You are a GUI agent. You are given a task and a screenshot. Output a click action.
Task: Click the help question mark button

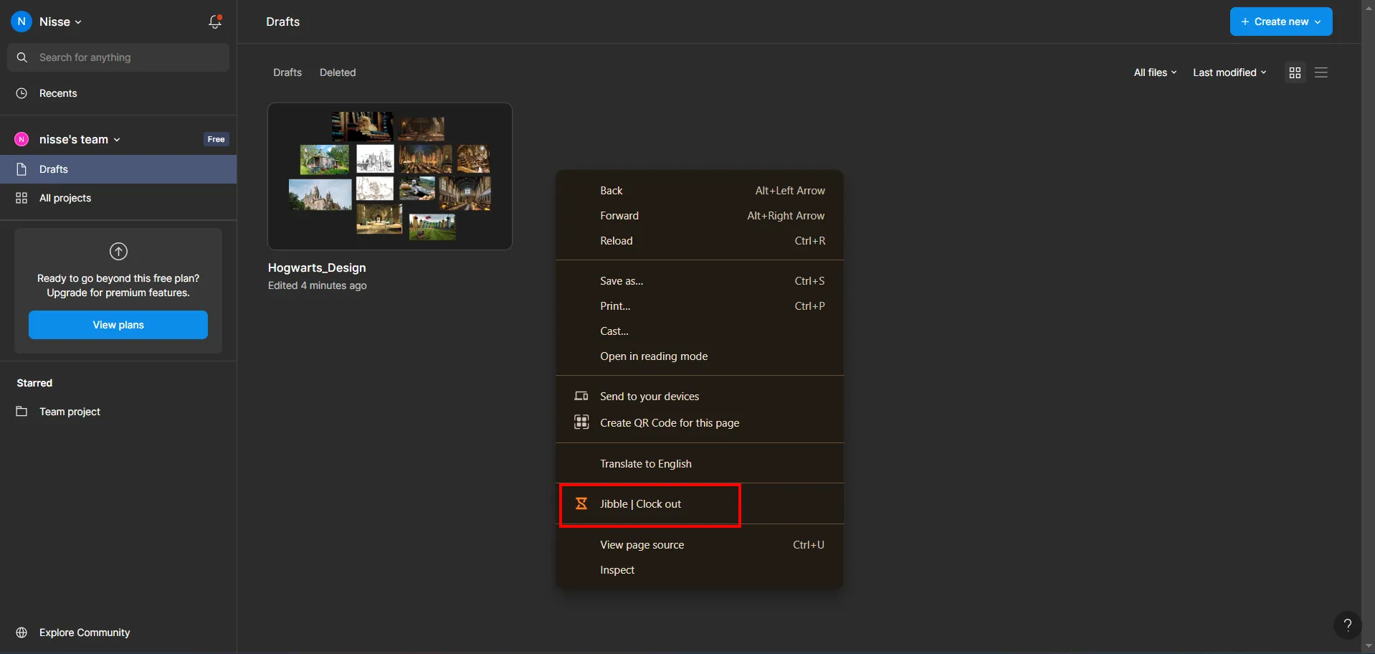pyautogui.click(x=1347, y=625)
